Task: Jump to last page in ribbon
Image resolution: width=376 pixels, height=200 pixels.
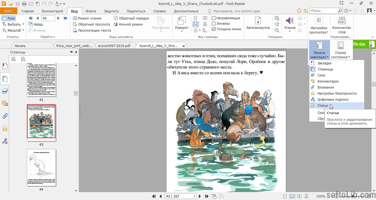Action: click(x=66, y=18)
